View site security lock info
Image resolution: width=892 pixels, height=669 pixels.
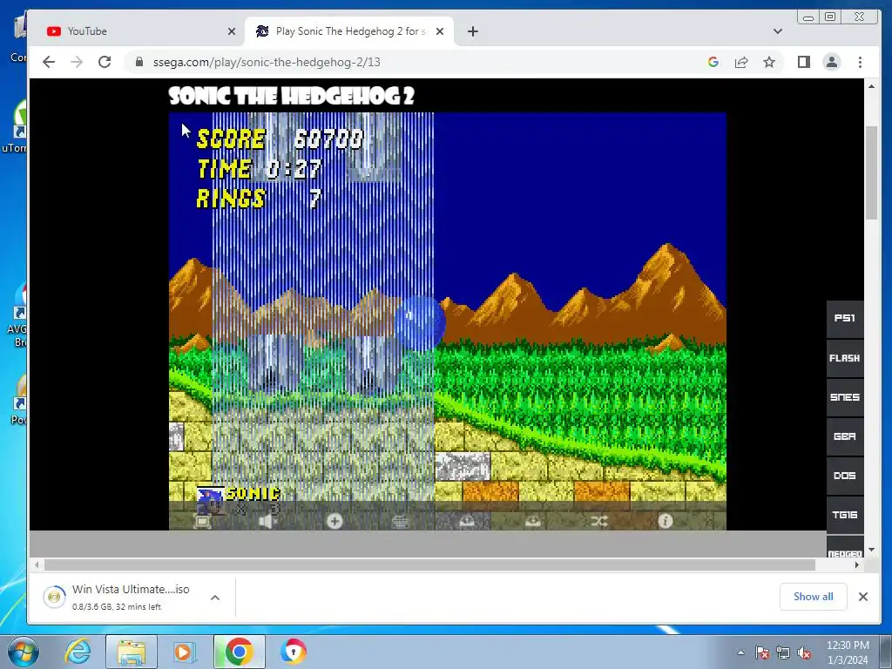pyautogui.click(x=139, y=62)
